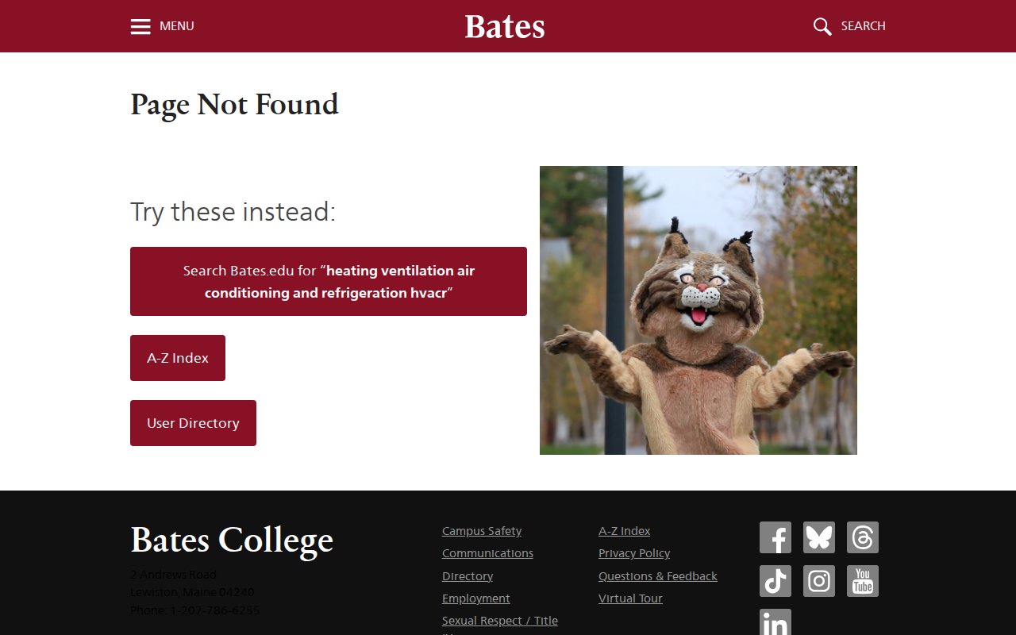Open the YouTube social icon
Viewport: 1016px width, 635px height.
[x=862, y=581]
